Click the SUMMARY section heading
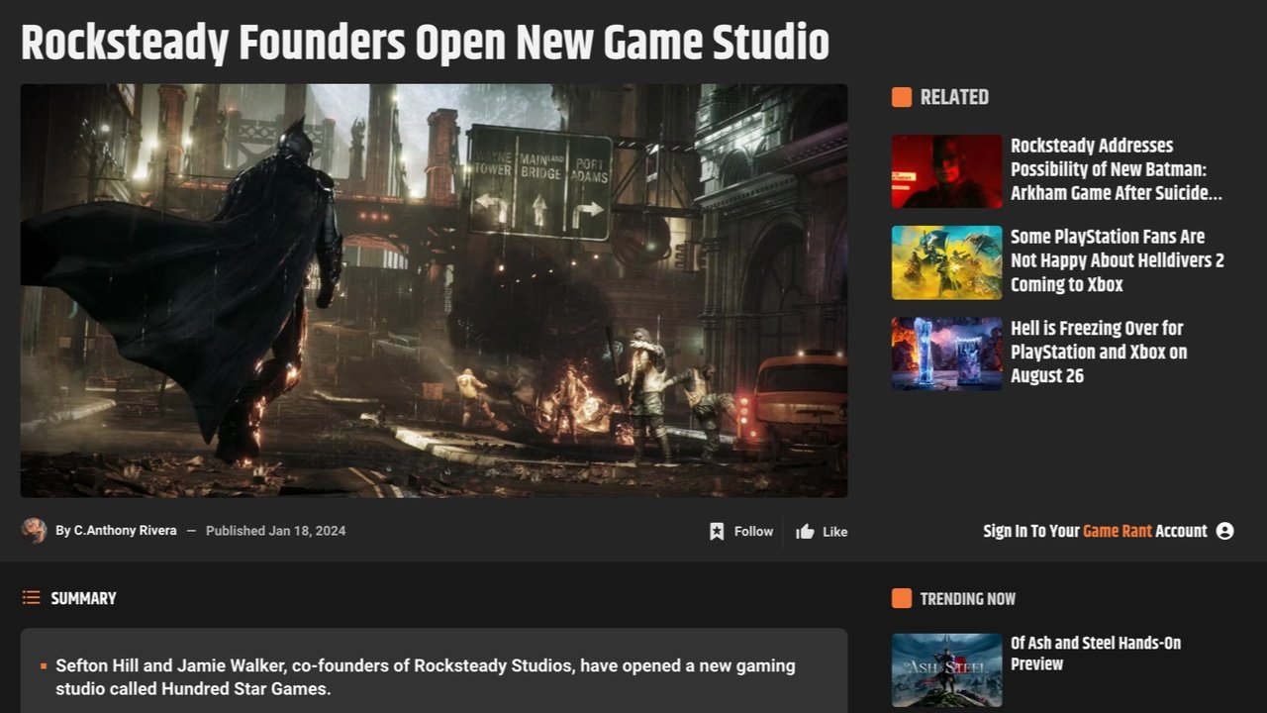This screenshot has width=1267, height=713. (x=83, y=598)
